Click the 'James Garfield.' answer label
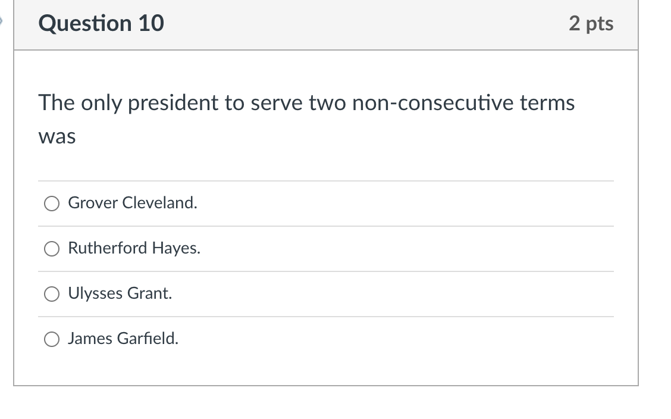671x419 pixels. tap(123, 339)
